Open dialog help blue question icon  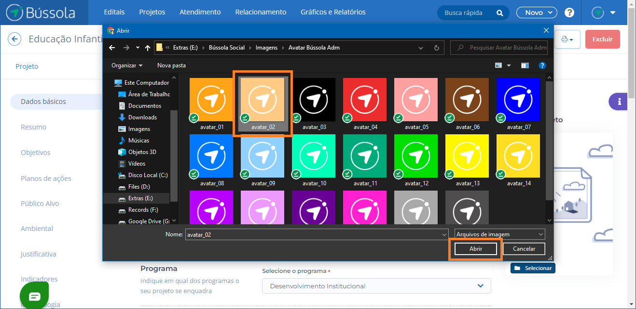542,65
